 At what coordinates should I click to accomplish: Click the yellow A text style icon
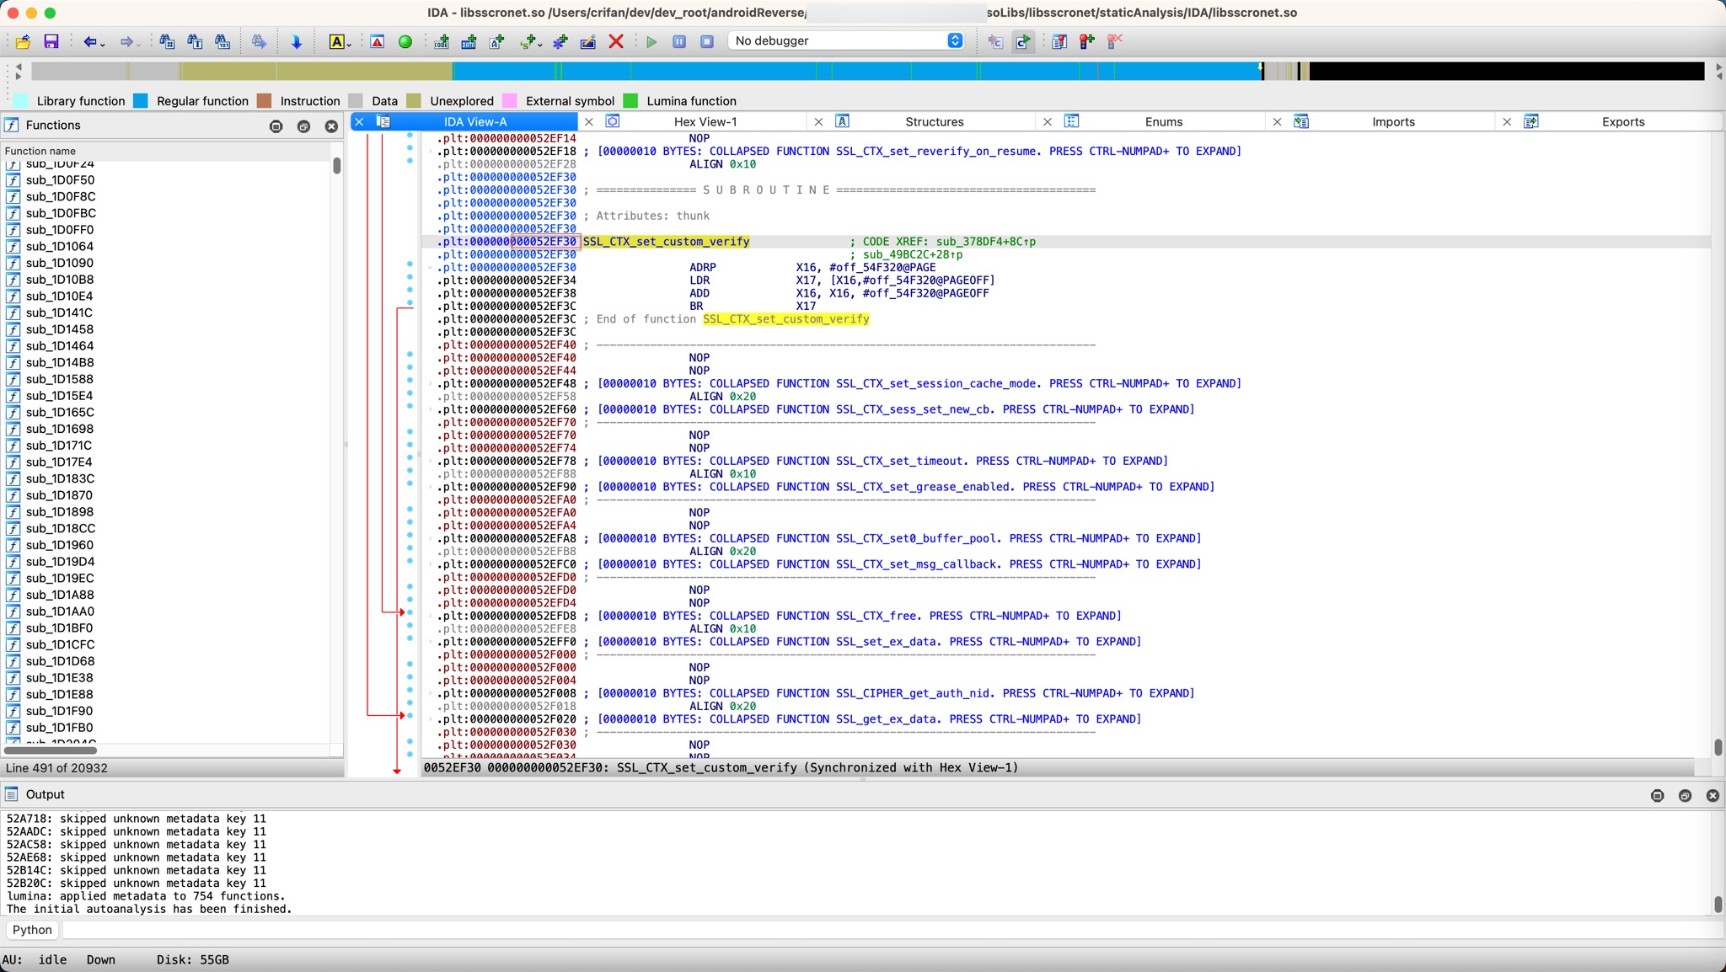(335, 41)
